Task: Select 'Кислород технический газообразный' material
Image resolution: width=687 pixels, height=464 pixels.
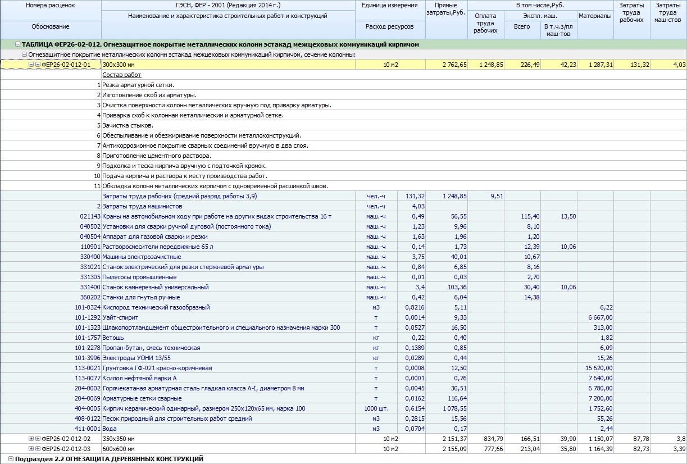Action: pos(156,307)
